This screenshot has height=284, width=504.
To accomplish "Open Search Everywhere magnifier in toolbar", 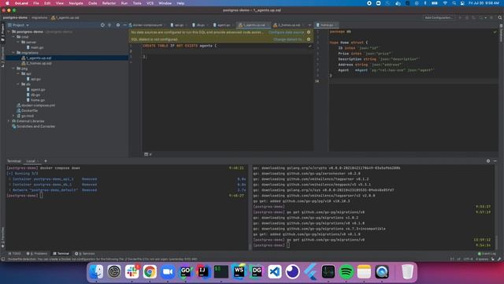I will coord(500,17).
